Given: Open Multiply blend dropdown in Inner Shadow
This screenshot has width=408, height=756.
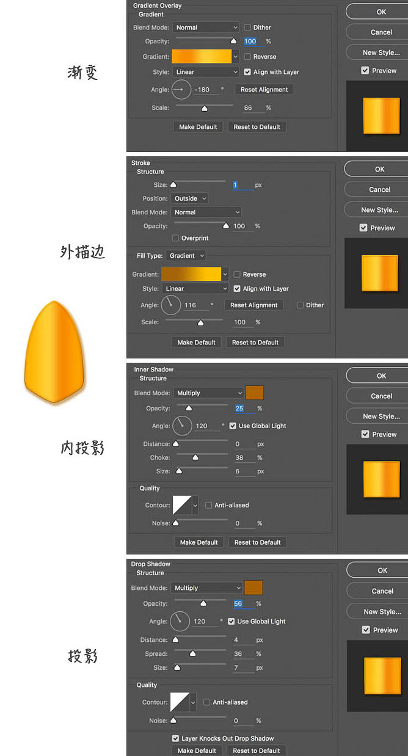Looking at the screenshot, I should click(209, 393).
